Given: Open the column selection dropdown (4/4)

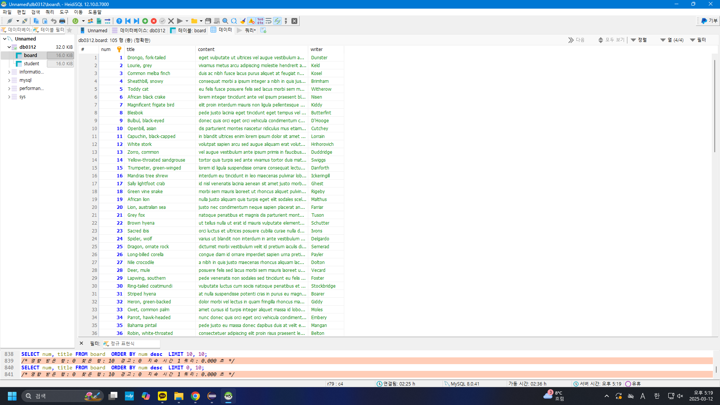Looking at the screenshot, I should point(672,40).
